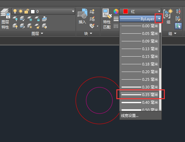Click the red swatch in color dropdown
This screenshot has width=185, height=142.
click(125, 11)
